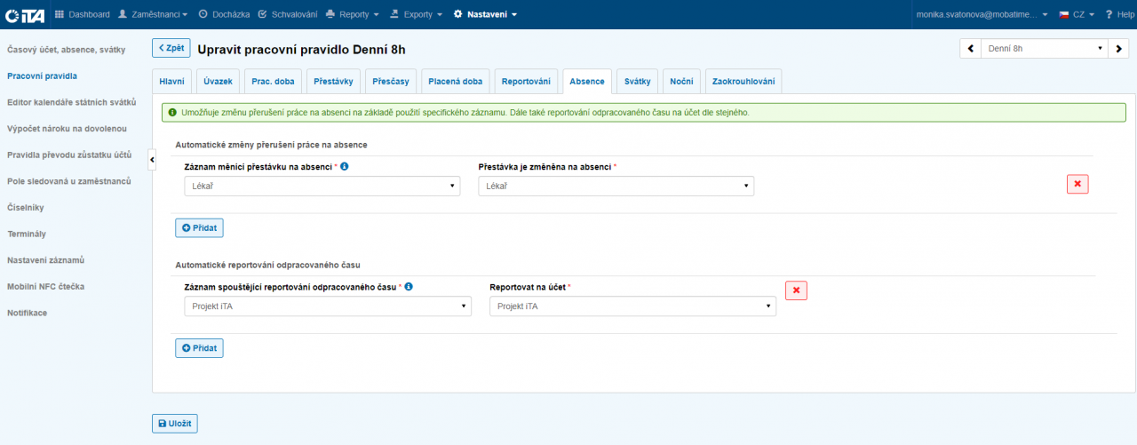This screenshot has width=1137, height=445.
Task: Open the Help link
Action: [x=1121, y=14]
